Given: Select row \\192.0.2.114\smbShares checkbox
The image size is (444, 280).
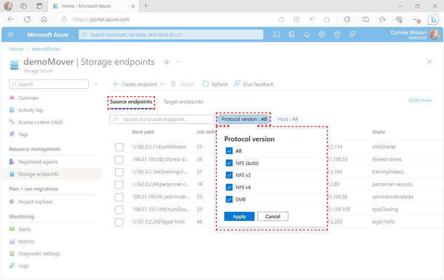Looking at the screenshot, I should click(119, 147).
